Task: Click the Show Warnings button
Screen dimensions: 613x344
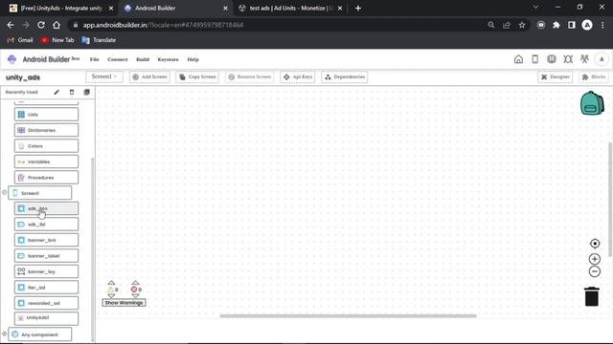Action: point(124,303)
